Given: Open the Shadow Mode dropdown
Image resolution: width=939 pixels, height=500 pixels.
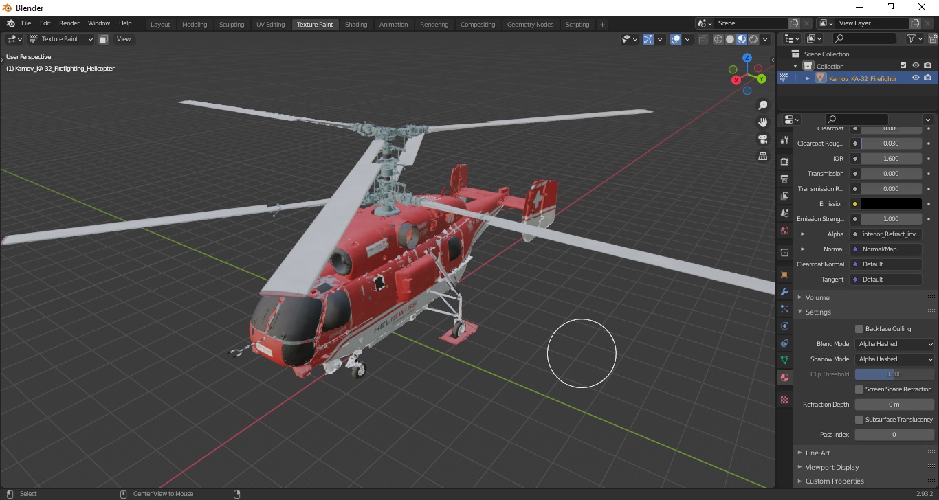Looking at the screenshot, I should tap(895, 359).
